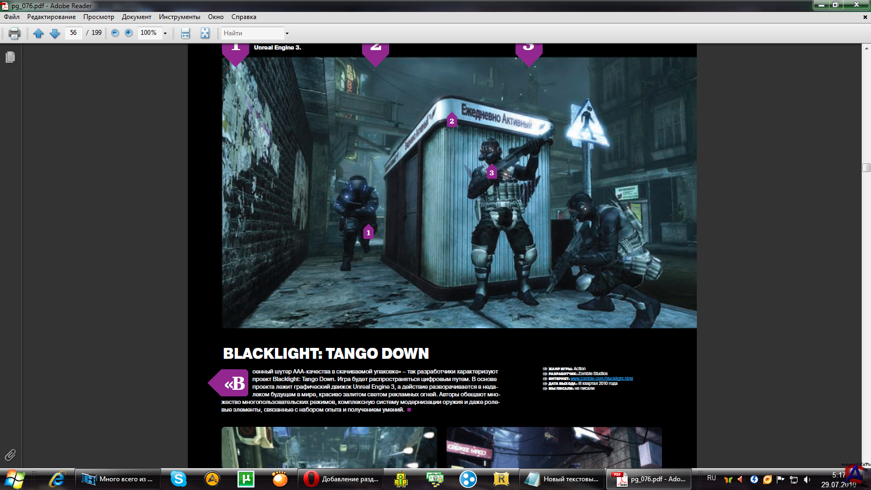Go to previous page with up arrow

[x=38, y=33]
